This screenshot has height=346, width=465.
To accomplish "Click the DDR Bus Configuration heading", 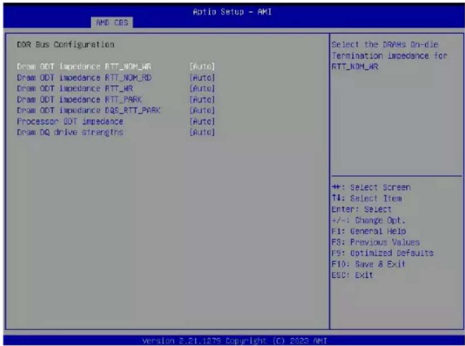I will [65, 45].
